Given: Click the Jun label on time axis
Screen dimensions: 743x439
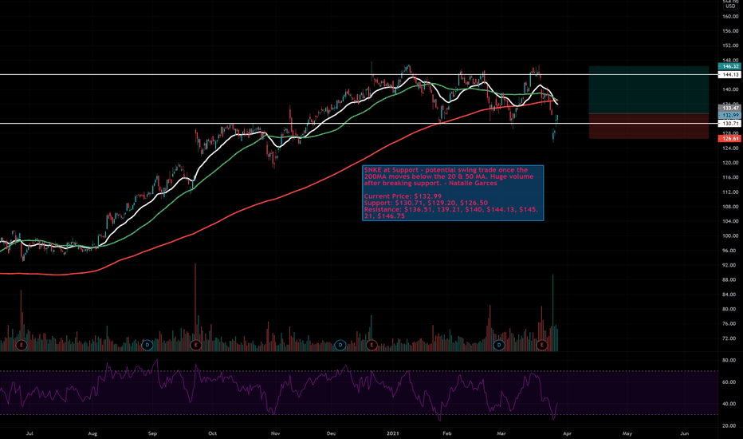Looking at the screenshot, I should point(684,433).
